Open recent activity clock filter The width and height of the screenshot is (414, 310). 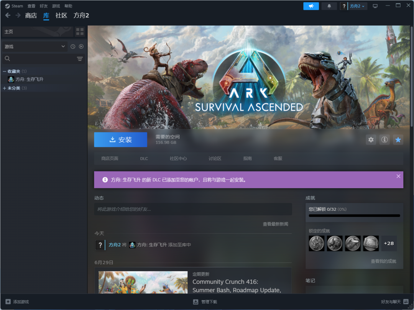tap(73, 46)
